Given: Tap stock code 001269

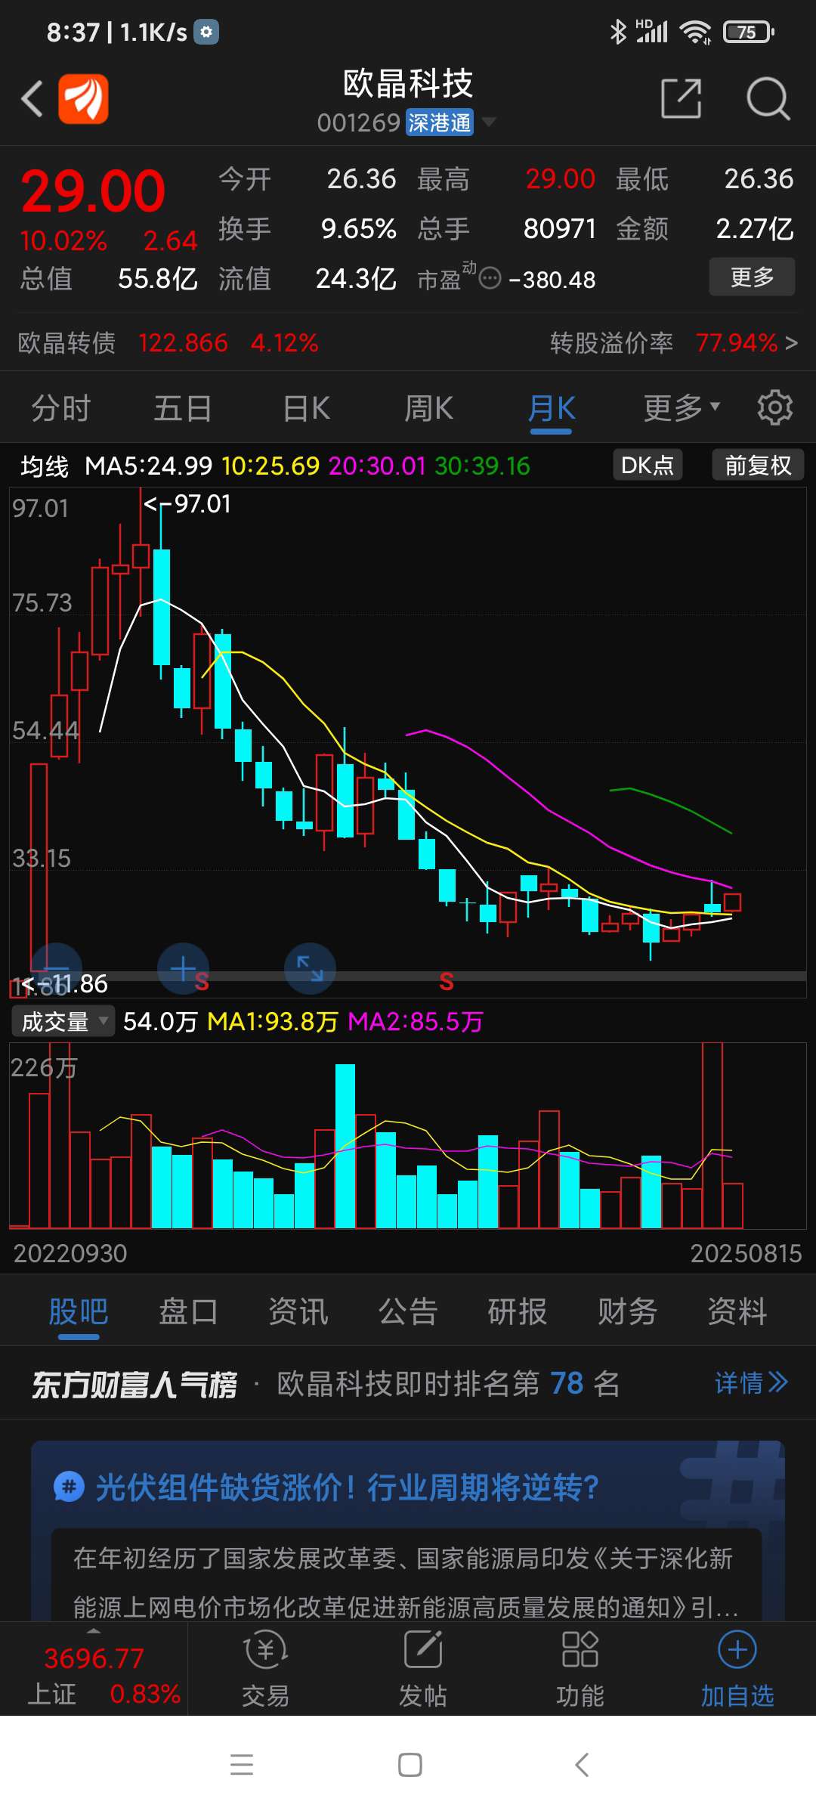Looking at the screenshot, I should click(358, 122).
